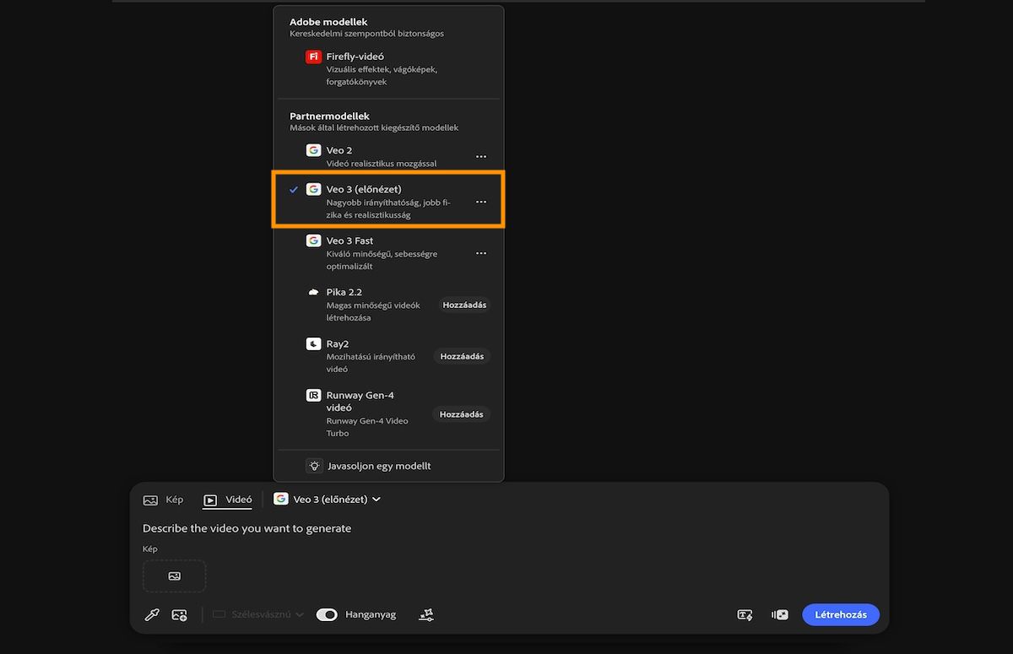Screen dimensions: 1013x654
Task: Select Veo 3 (előnézet) in the model list
Action: (x=388, y=202)
